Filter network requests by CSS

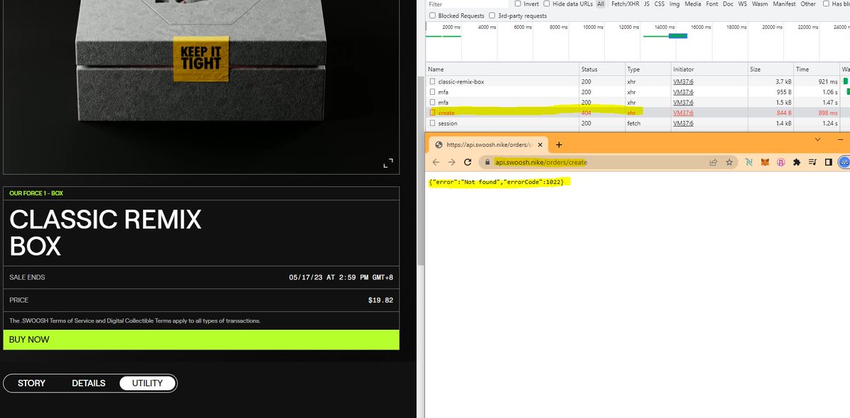(659, 4)
